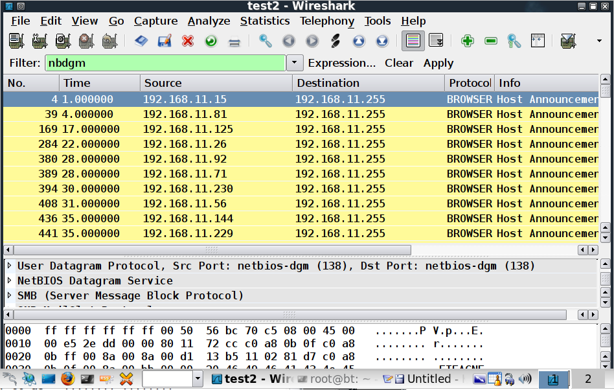The height and width of the screenshot is (390, 614).
Task: Select packet 441 from 192.168.11.229
Action: 301,233
